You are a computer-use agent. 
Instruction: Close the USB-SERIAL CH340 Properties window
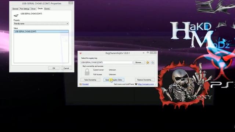pos(71,3)
